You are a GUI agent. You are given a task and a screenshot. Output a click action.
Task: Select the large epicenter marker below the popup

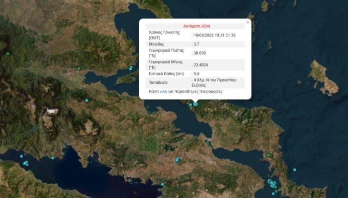point(195,104)
